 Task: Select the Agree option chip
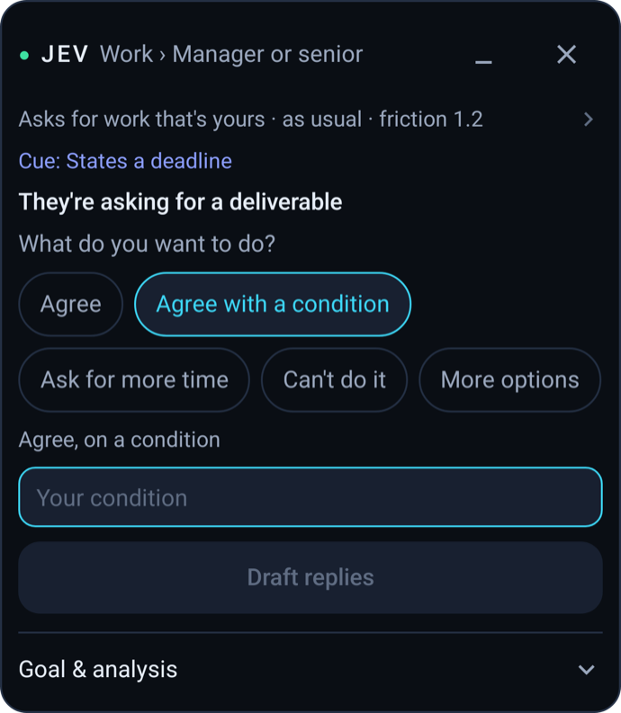click(70, 304)
